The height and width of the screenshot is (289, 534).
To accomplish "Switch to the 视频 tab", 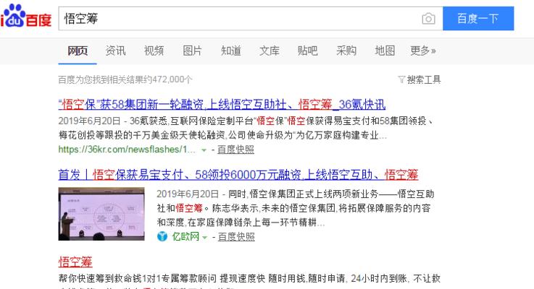I will [154, 51].
